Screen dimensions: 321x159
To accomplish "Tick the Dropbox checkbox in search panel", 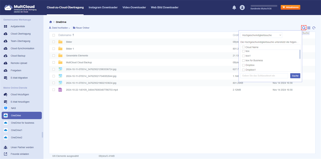I will coord(243,65).
